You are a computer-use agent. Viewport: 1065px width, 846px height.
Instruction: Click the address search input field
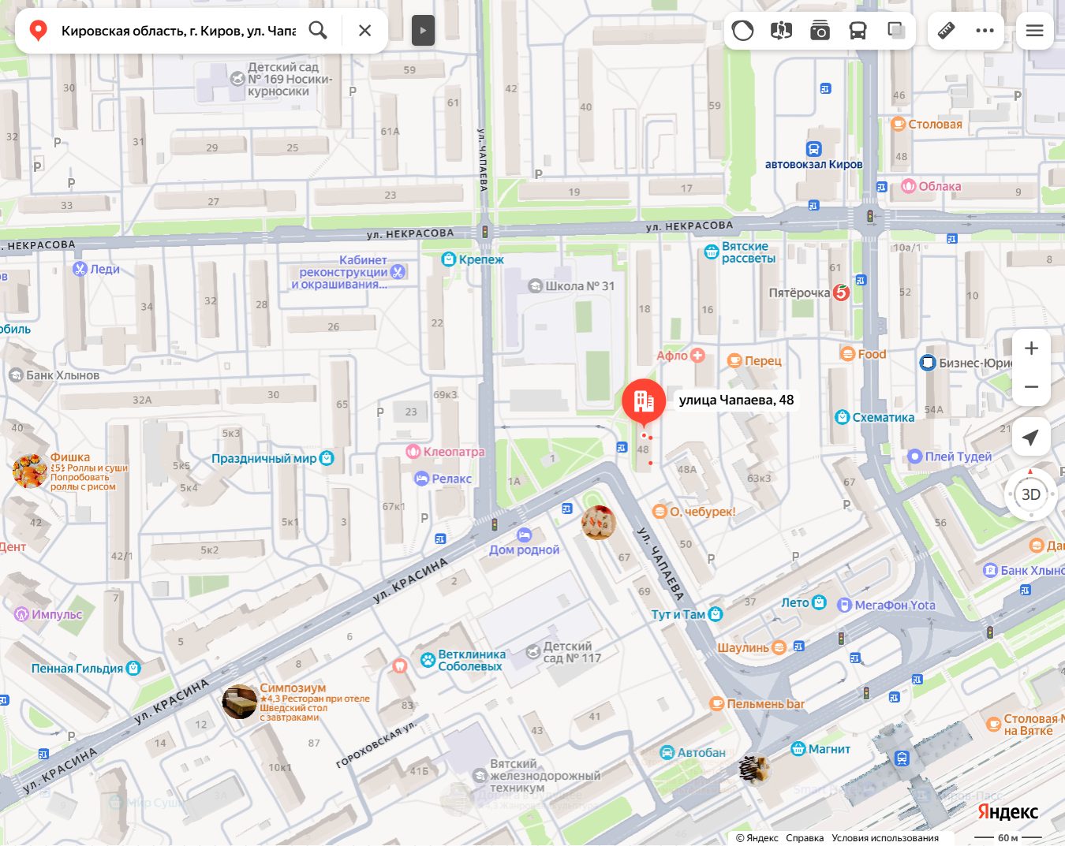click(x=178, y=31)
